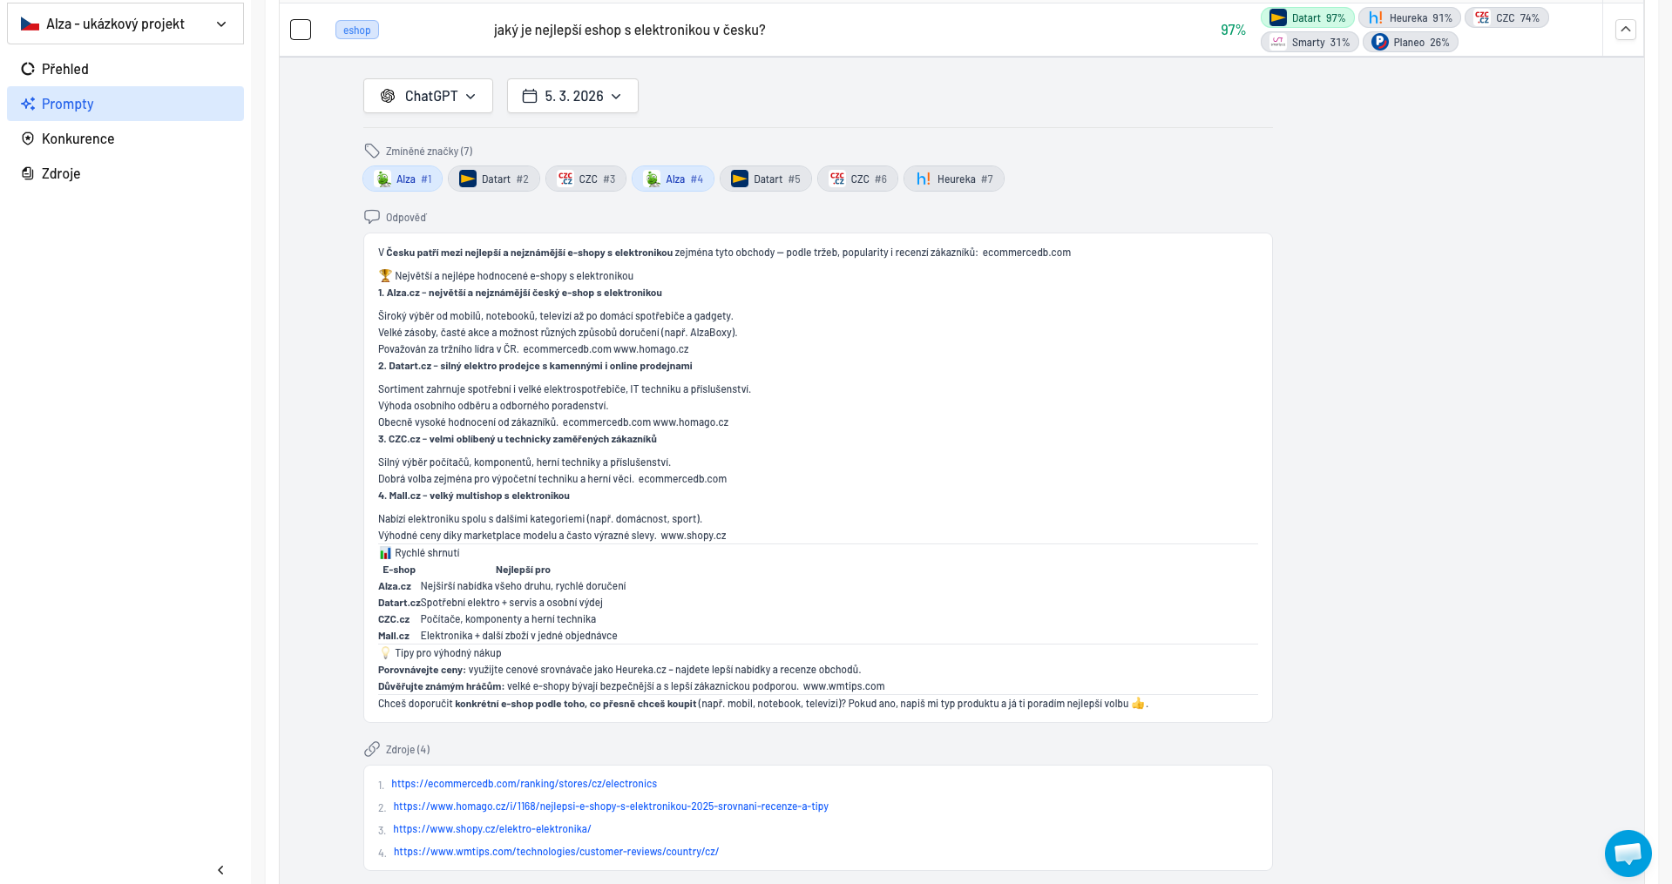Tick the checkbox beside the eshop prompt
Screen dimensions: 1672x884
pyautogui.click(x=301, y=30)
